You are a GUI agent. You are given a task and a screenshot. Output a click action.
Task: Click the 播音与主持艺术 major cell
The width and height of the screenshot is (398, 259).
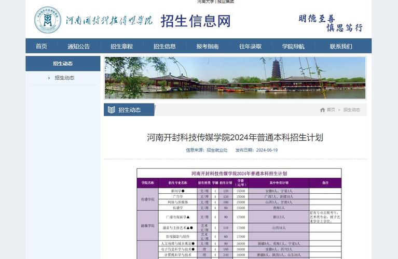tap(178, 228)
